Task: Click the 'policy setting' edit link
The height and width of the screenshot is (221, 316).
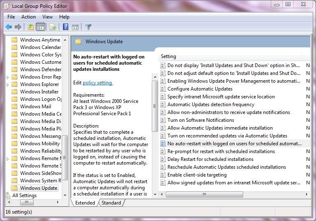Action: coord(98,83)
